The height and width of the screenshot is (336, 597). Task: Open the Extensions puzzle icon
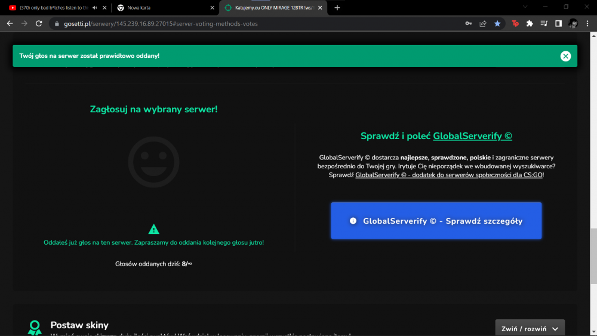[530, 24]
